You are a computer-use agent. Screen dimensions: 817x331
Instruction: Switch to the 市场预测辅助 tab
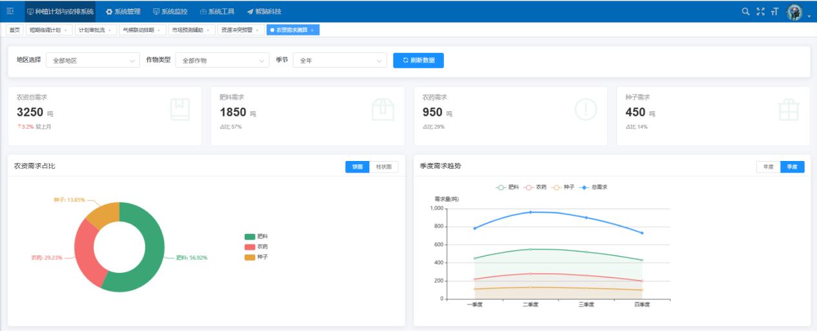tap(188, 30)
